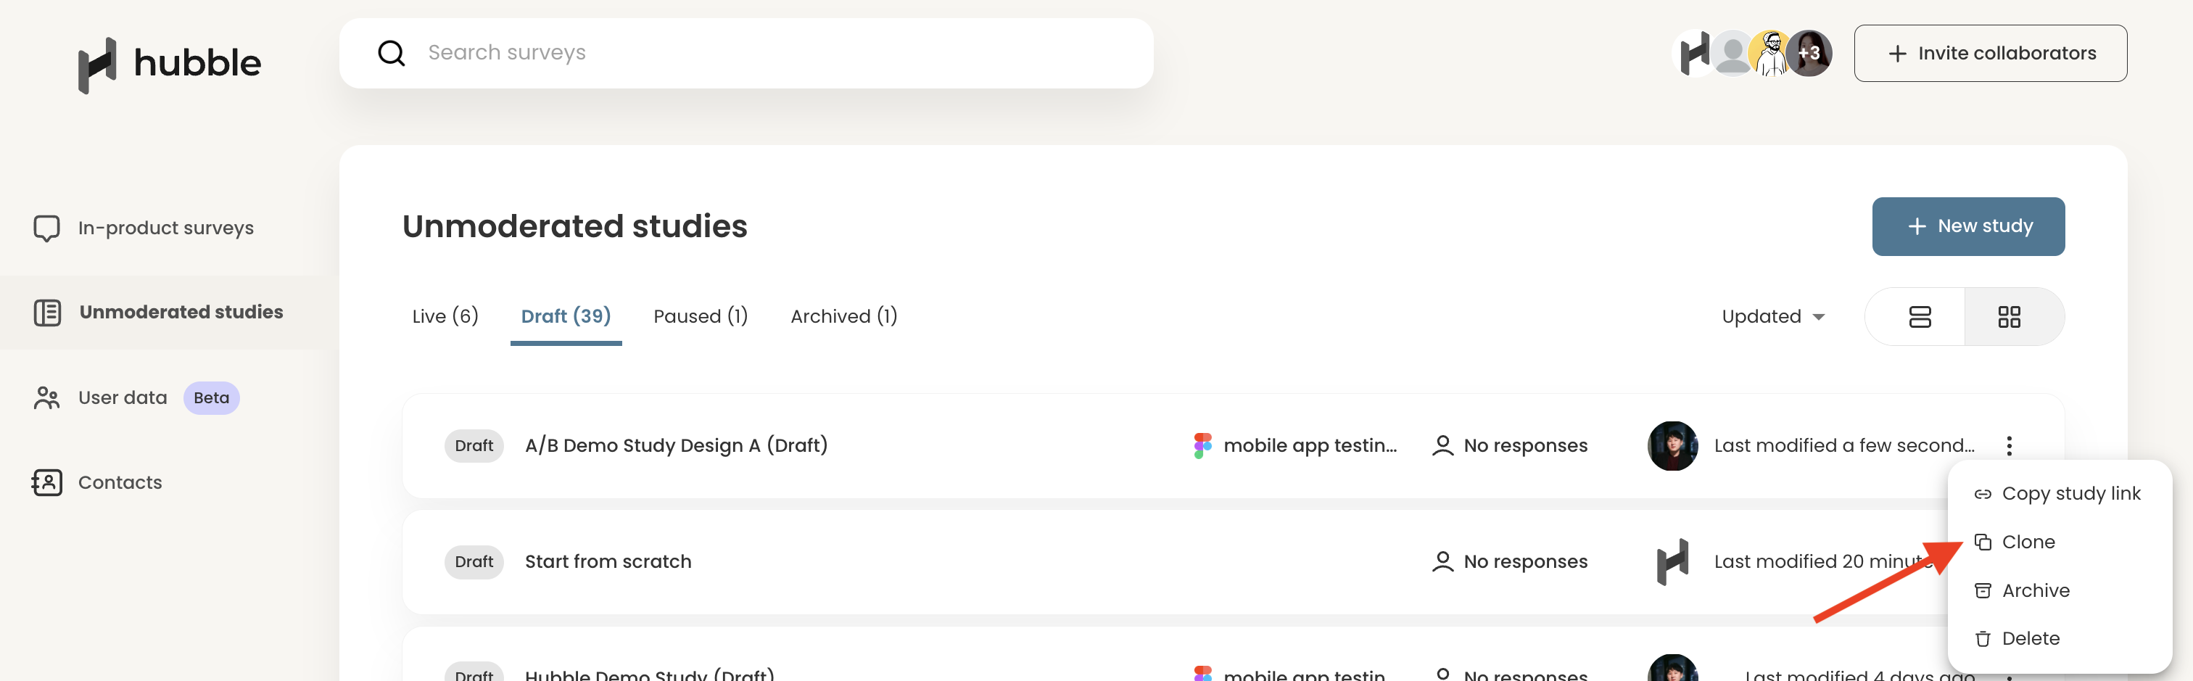Click the New study button
This screenshot has height=681, width=2193.
click(x=1968, y=226)
